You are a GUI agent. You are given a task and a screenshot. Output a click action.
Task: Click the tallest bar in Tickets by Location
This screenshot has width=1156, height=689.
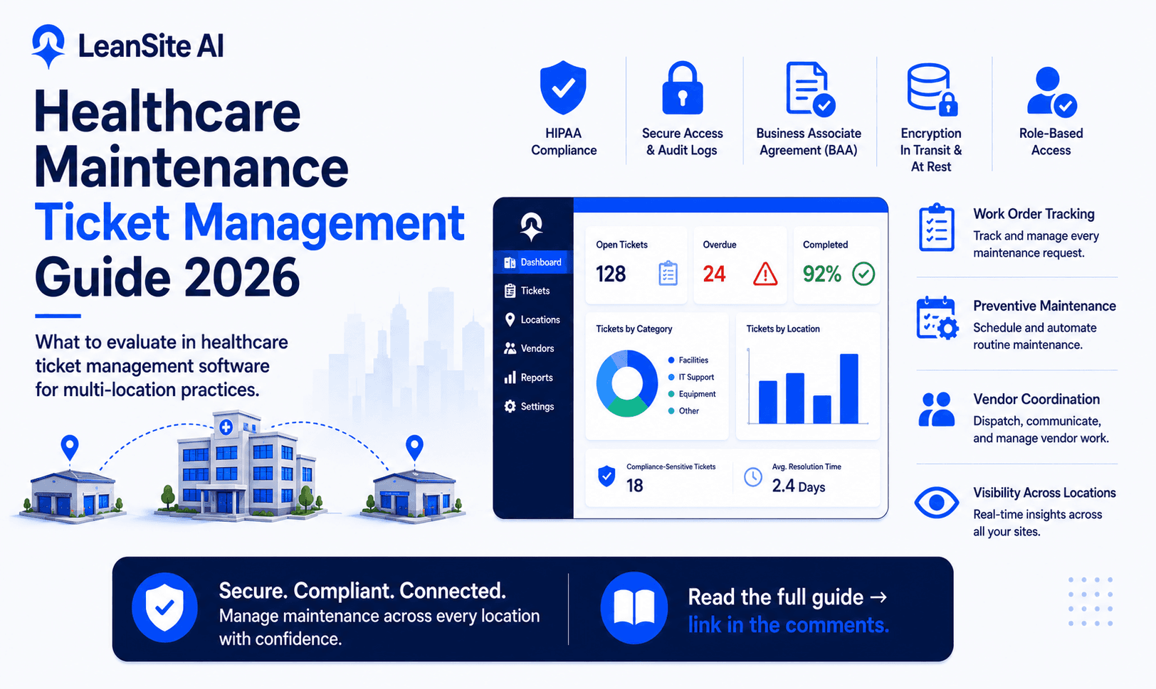[x=849, y=389]
